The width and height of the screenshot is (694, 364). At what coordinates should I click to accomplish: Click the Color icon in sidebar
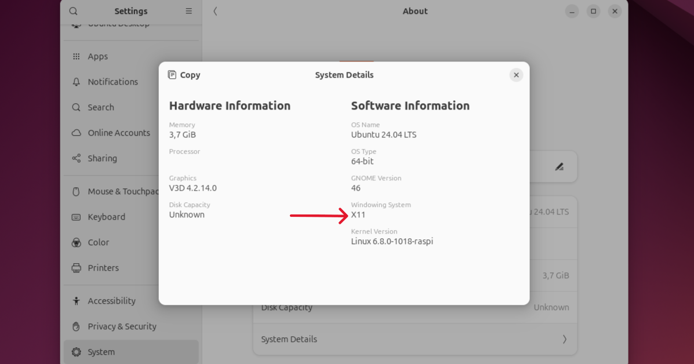coord(76,242)
